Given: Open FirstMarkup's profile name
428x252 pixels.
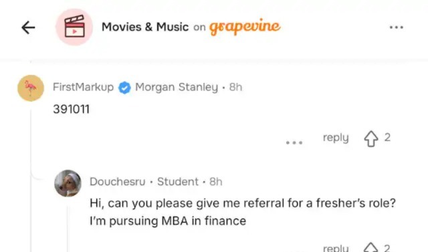Looking at the screenshot, I should 83,88.
